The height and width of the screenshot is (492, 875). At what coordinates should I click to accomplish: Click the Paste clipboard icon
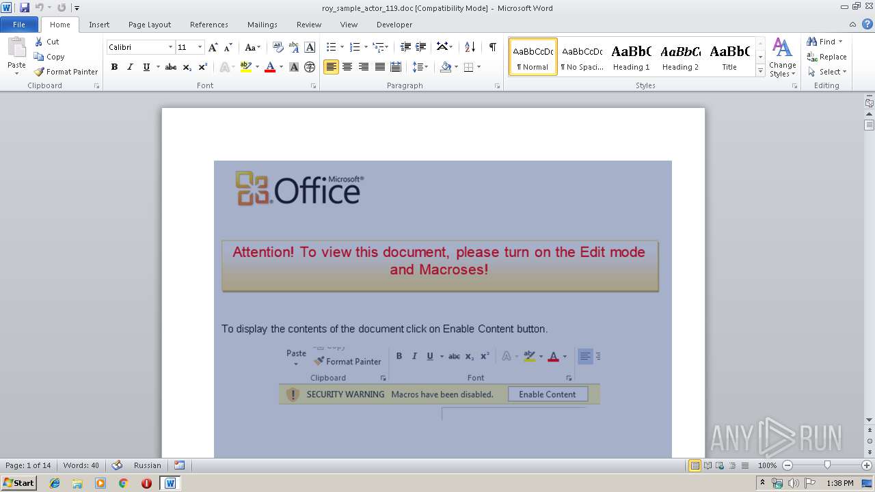(x=16, y=48)
